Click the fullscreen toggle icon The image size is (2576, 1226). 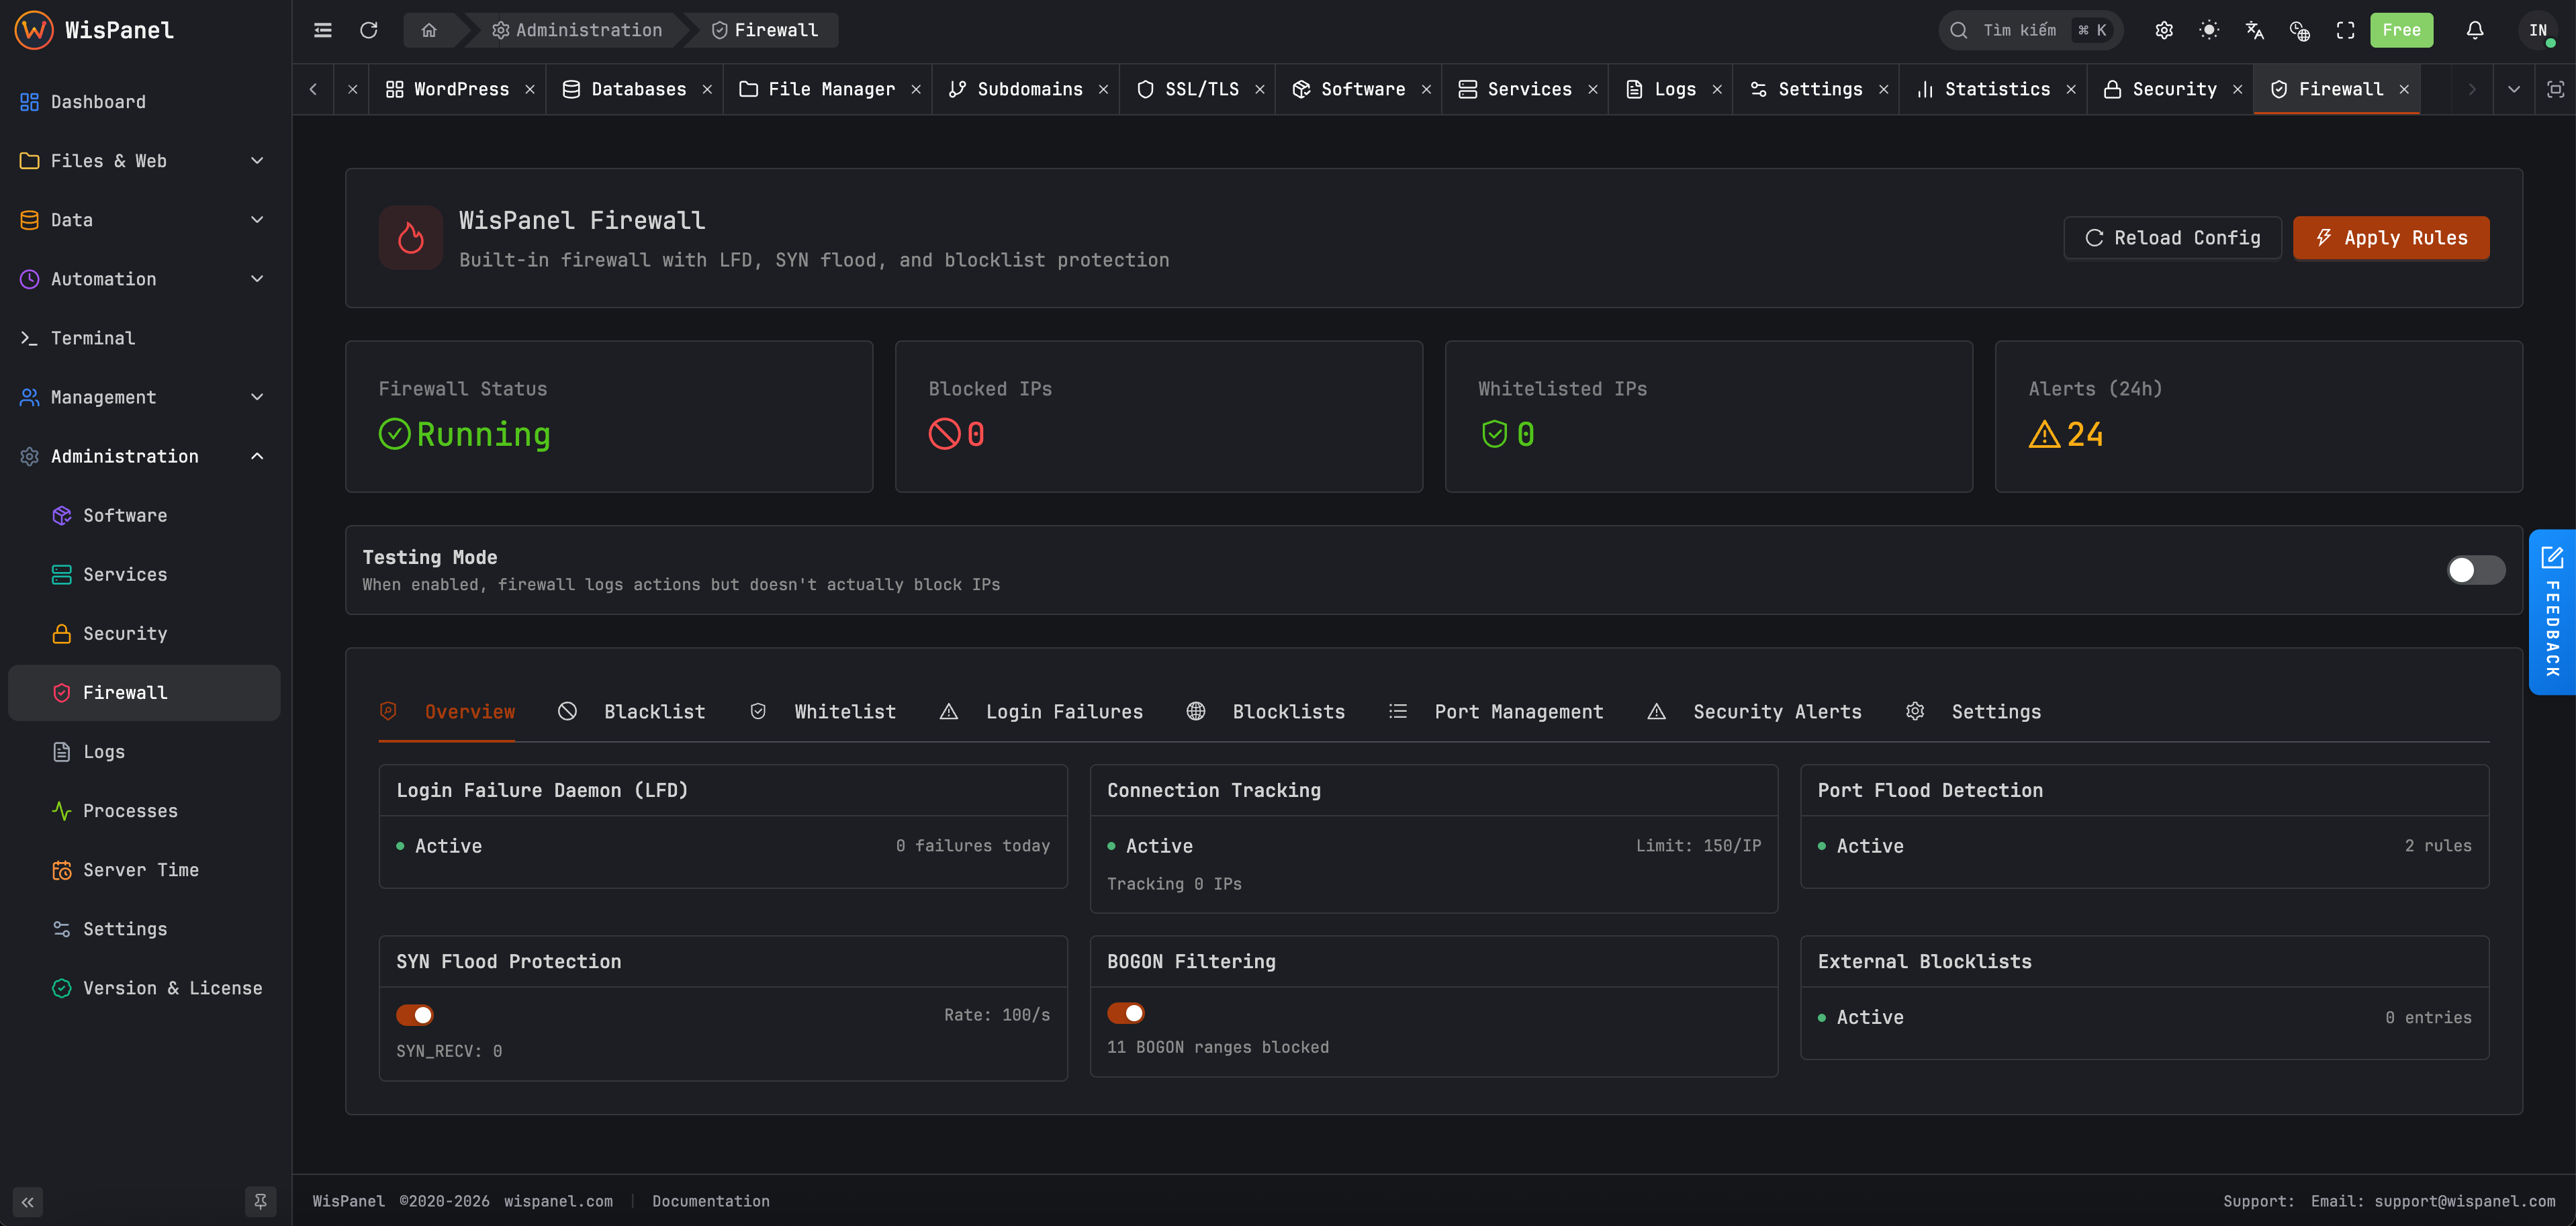point(2345,30)
